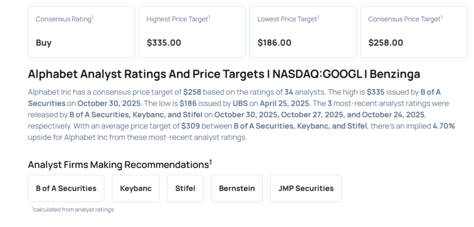Viewport: 474px width, 227px height.
Task: Select the Lowest Price Target card label
Action: coord(288,19)
